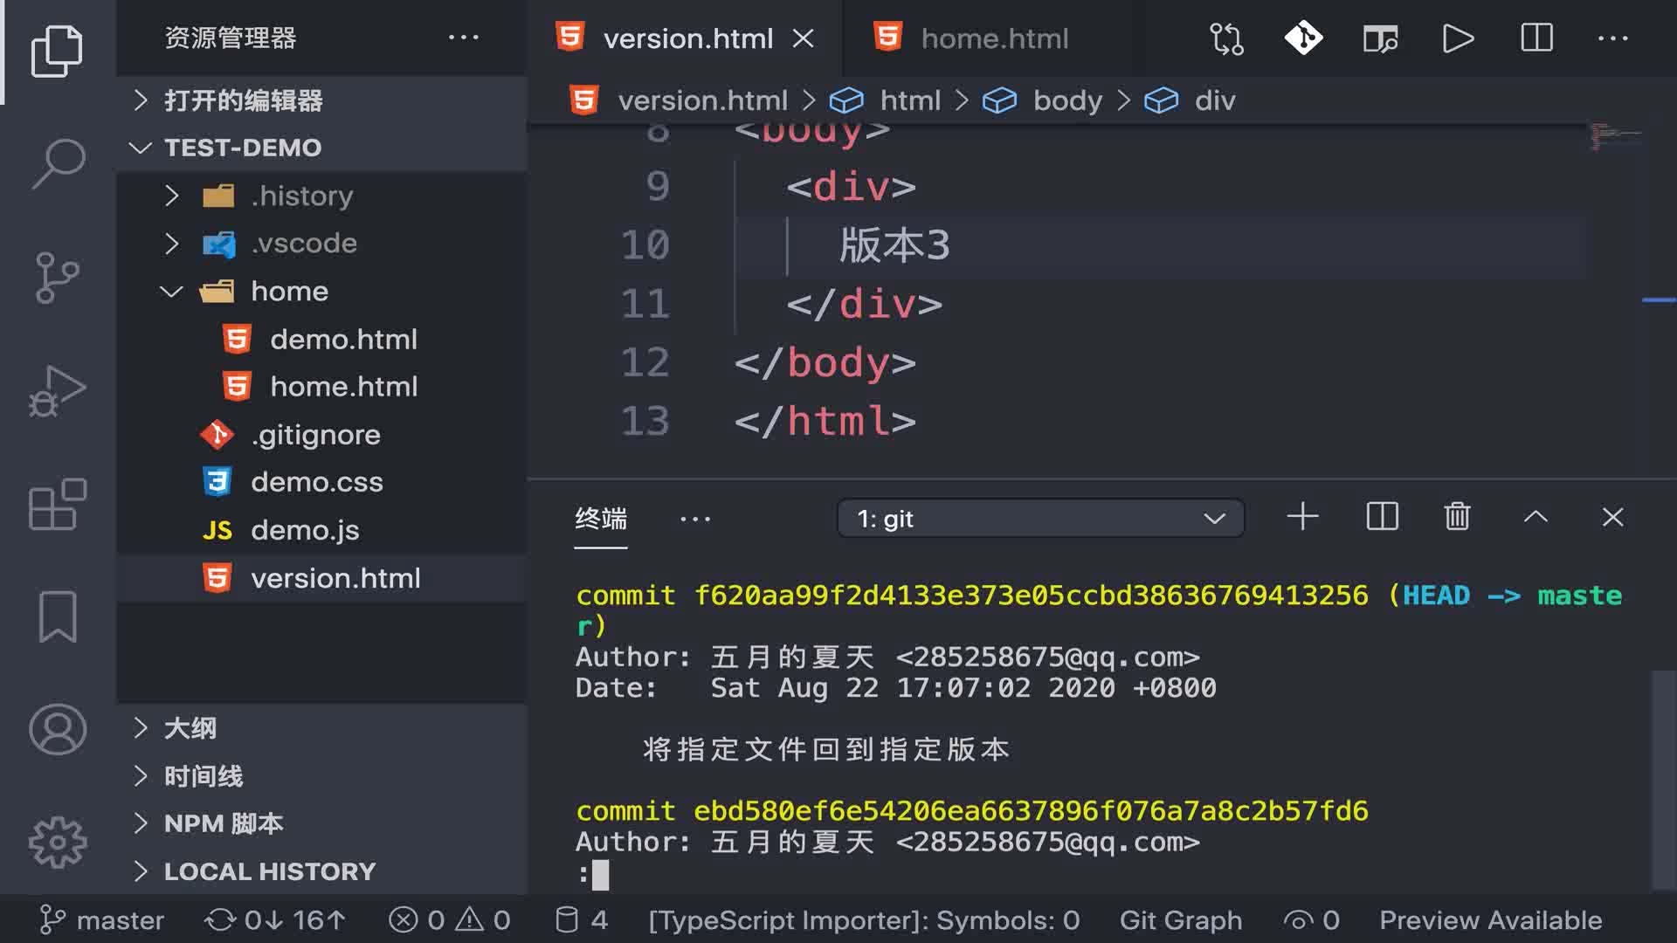Select the 终端 panel tab

click(x=601, y=519)
